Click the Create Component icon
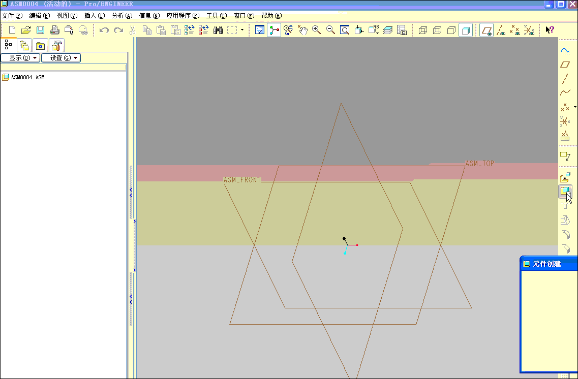Screen dimensions: 578x379 click(565, 191)
